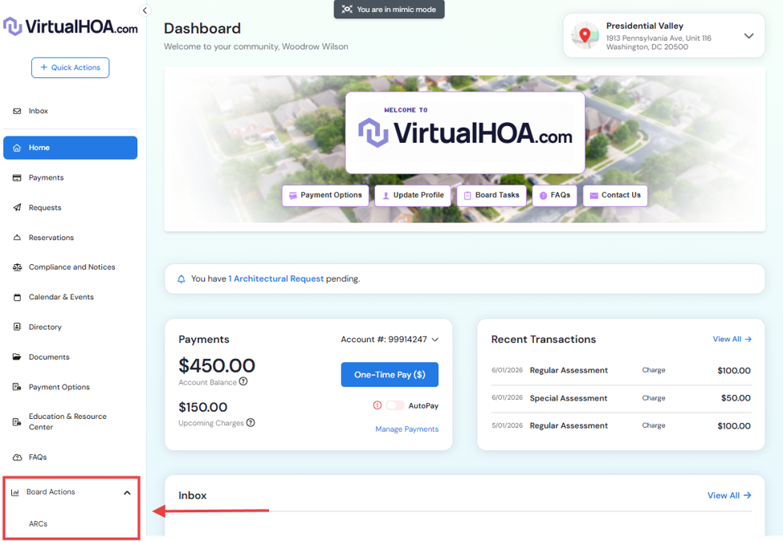
Task: Open Inbox in the sidebar
Action: (x=71, y=111)
